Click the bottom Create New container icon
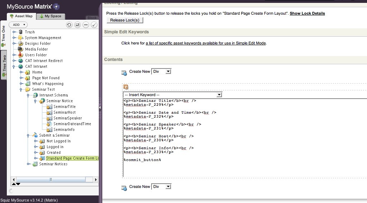 [x=124, y=188]
